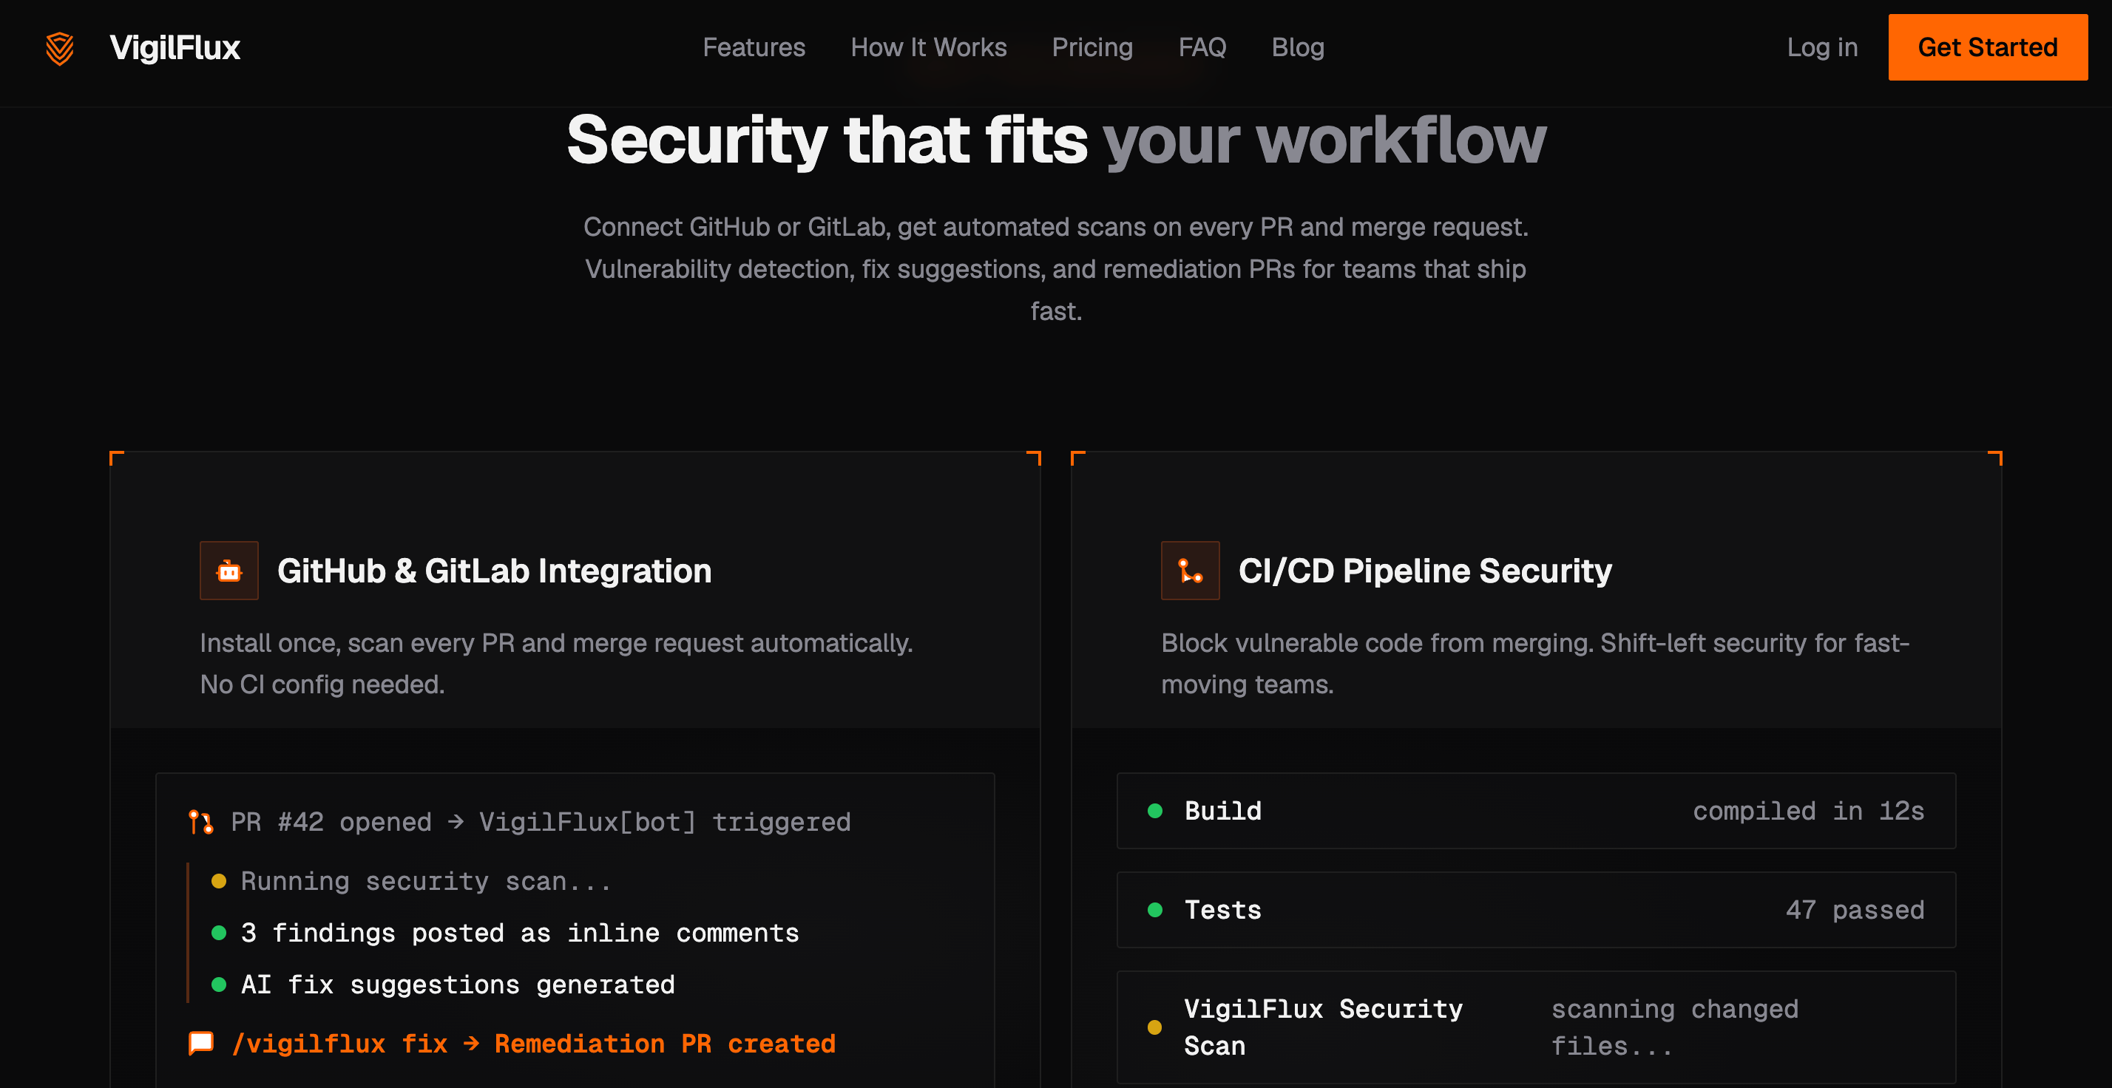Open the Pricing page link
This screenshot has width=2112, height=1088.
pos(1092,47)
